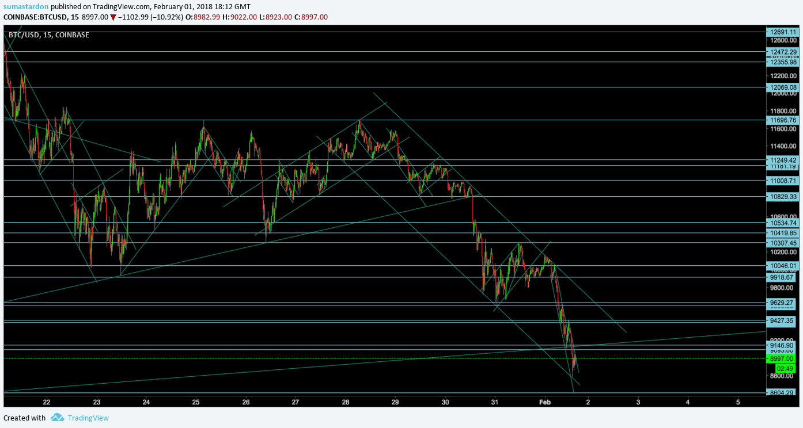803x428 pixels.
Task: Click the TradingView cloud logo icon
Action: click(56, 418)
